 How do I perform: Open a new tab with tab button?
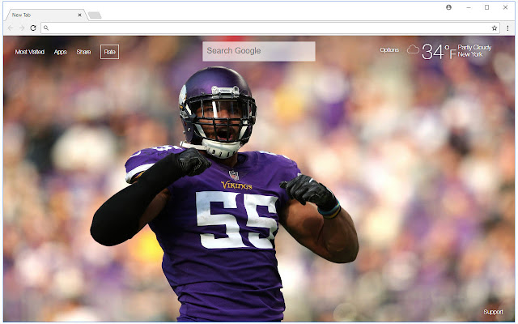95,15
